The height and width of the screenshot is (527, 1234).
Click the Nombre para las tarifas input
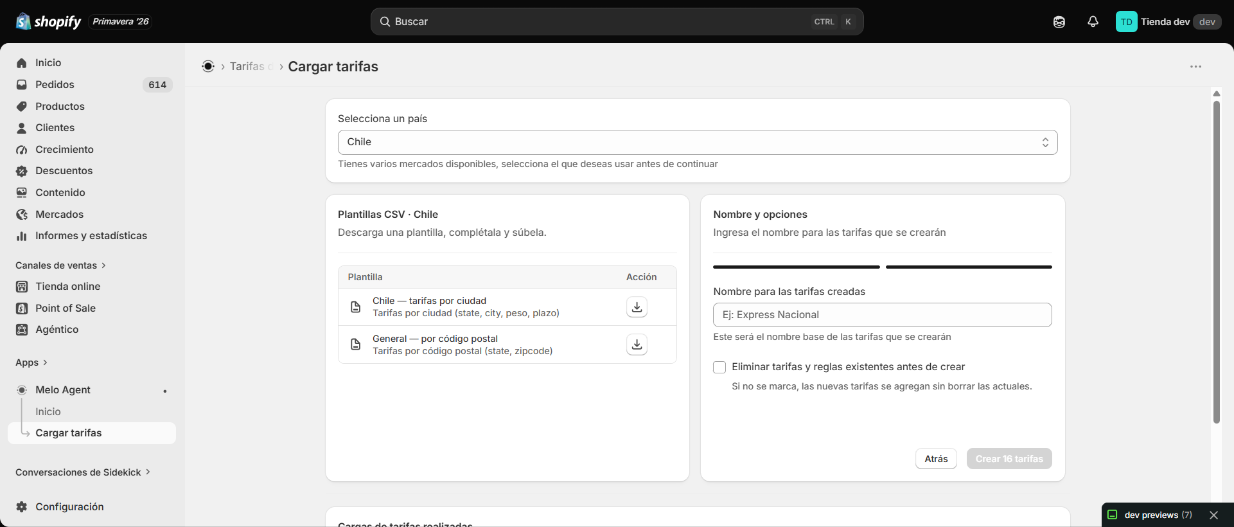(x=883, y=315)
